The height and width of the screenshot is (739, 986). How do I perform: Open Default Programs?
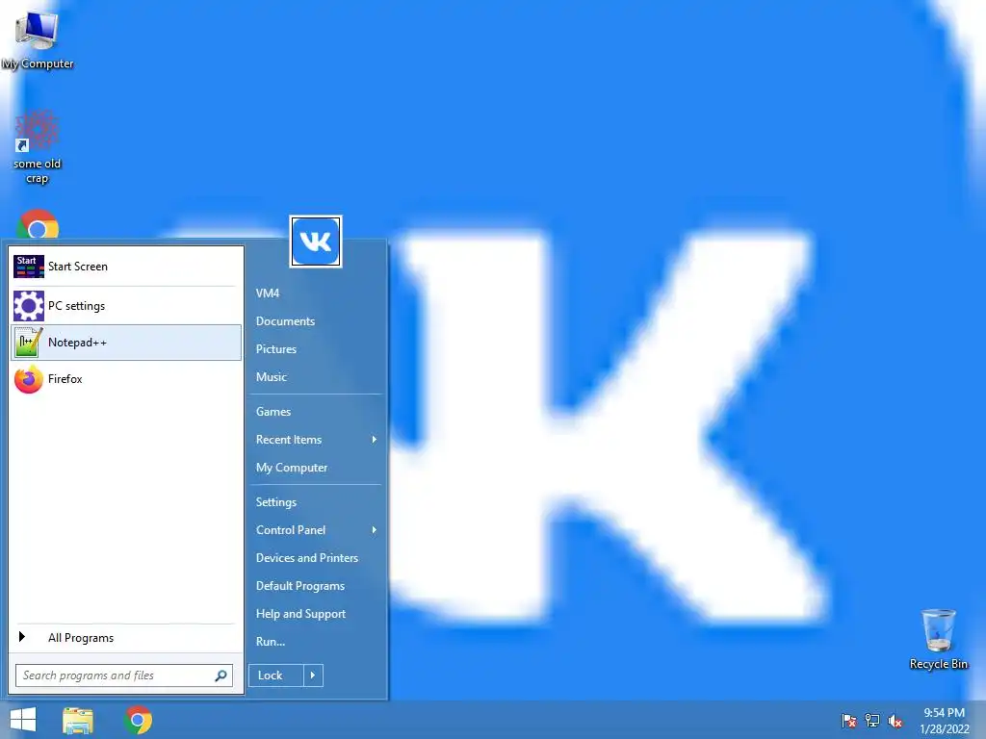(300, 586)
